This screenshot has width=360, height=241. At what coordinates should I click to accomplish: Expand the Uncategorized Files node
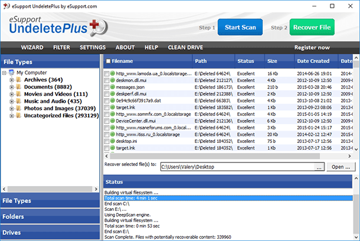point(11,116)
